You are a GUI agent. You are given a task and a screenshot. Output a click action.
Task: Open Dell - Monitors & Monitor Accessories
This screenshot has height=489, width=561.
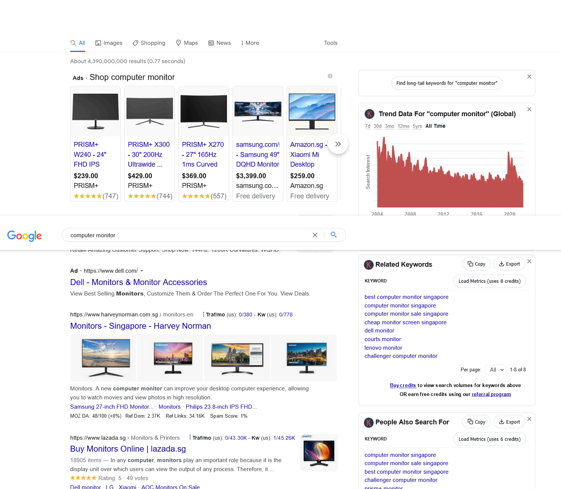(138, 282)
